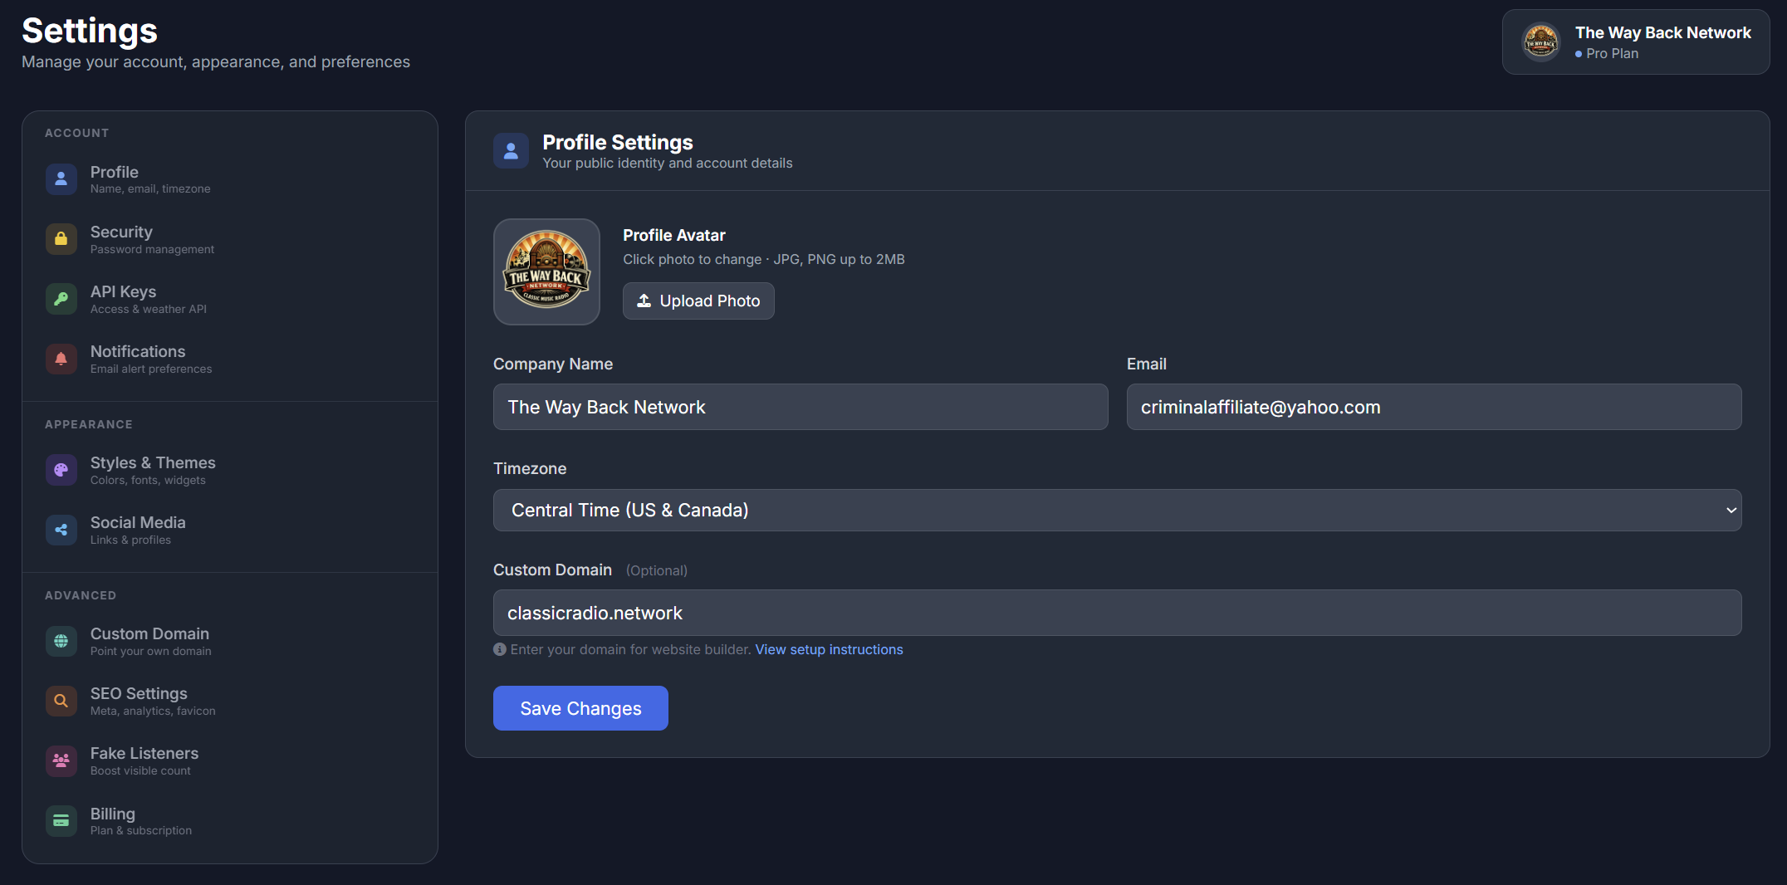Click the Profile person icon in sidebar
The height and width of the screenshot is (885, 1787).
(61, 179)
